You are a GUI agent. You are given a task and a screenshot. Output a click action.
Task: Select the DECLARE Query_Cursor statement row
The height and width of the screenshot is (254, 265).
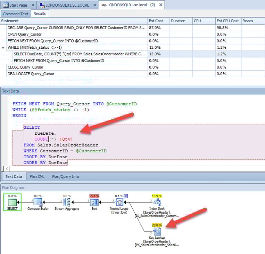135,28
